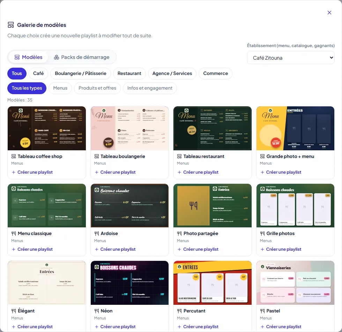This screenshot has width=342, height=332.
Task: Select the Tous les types filter
Action: tap(27, 88)
